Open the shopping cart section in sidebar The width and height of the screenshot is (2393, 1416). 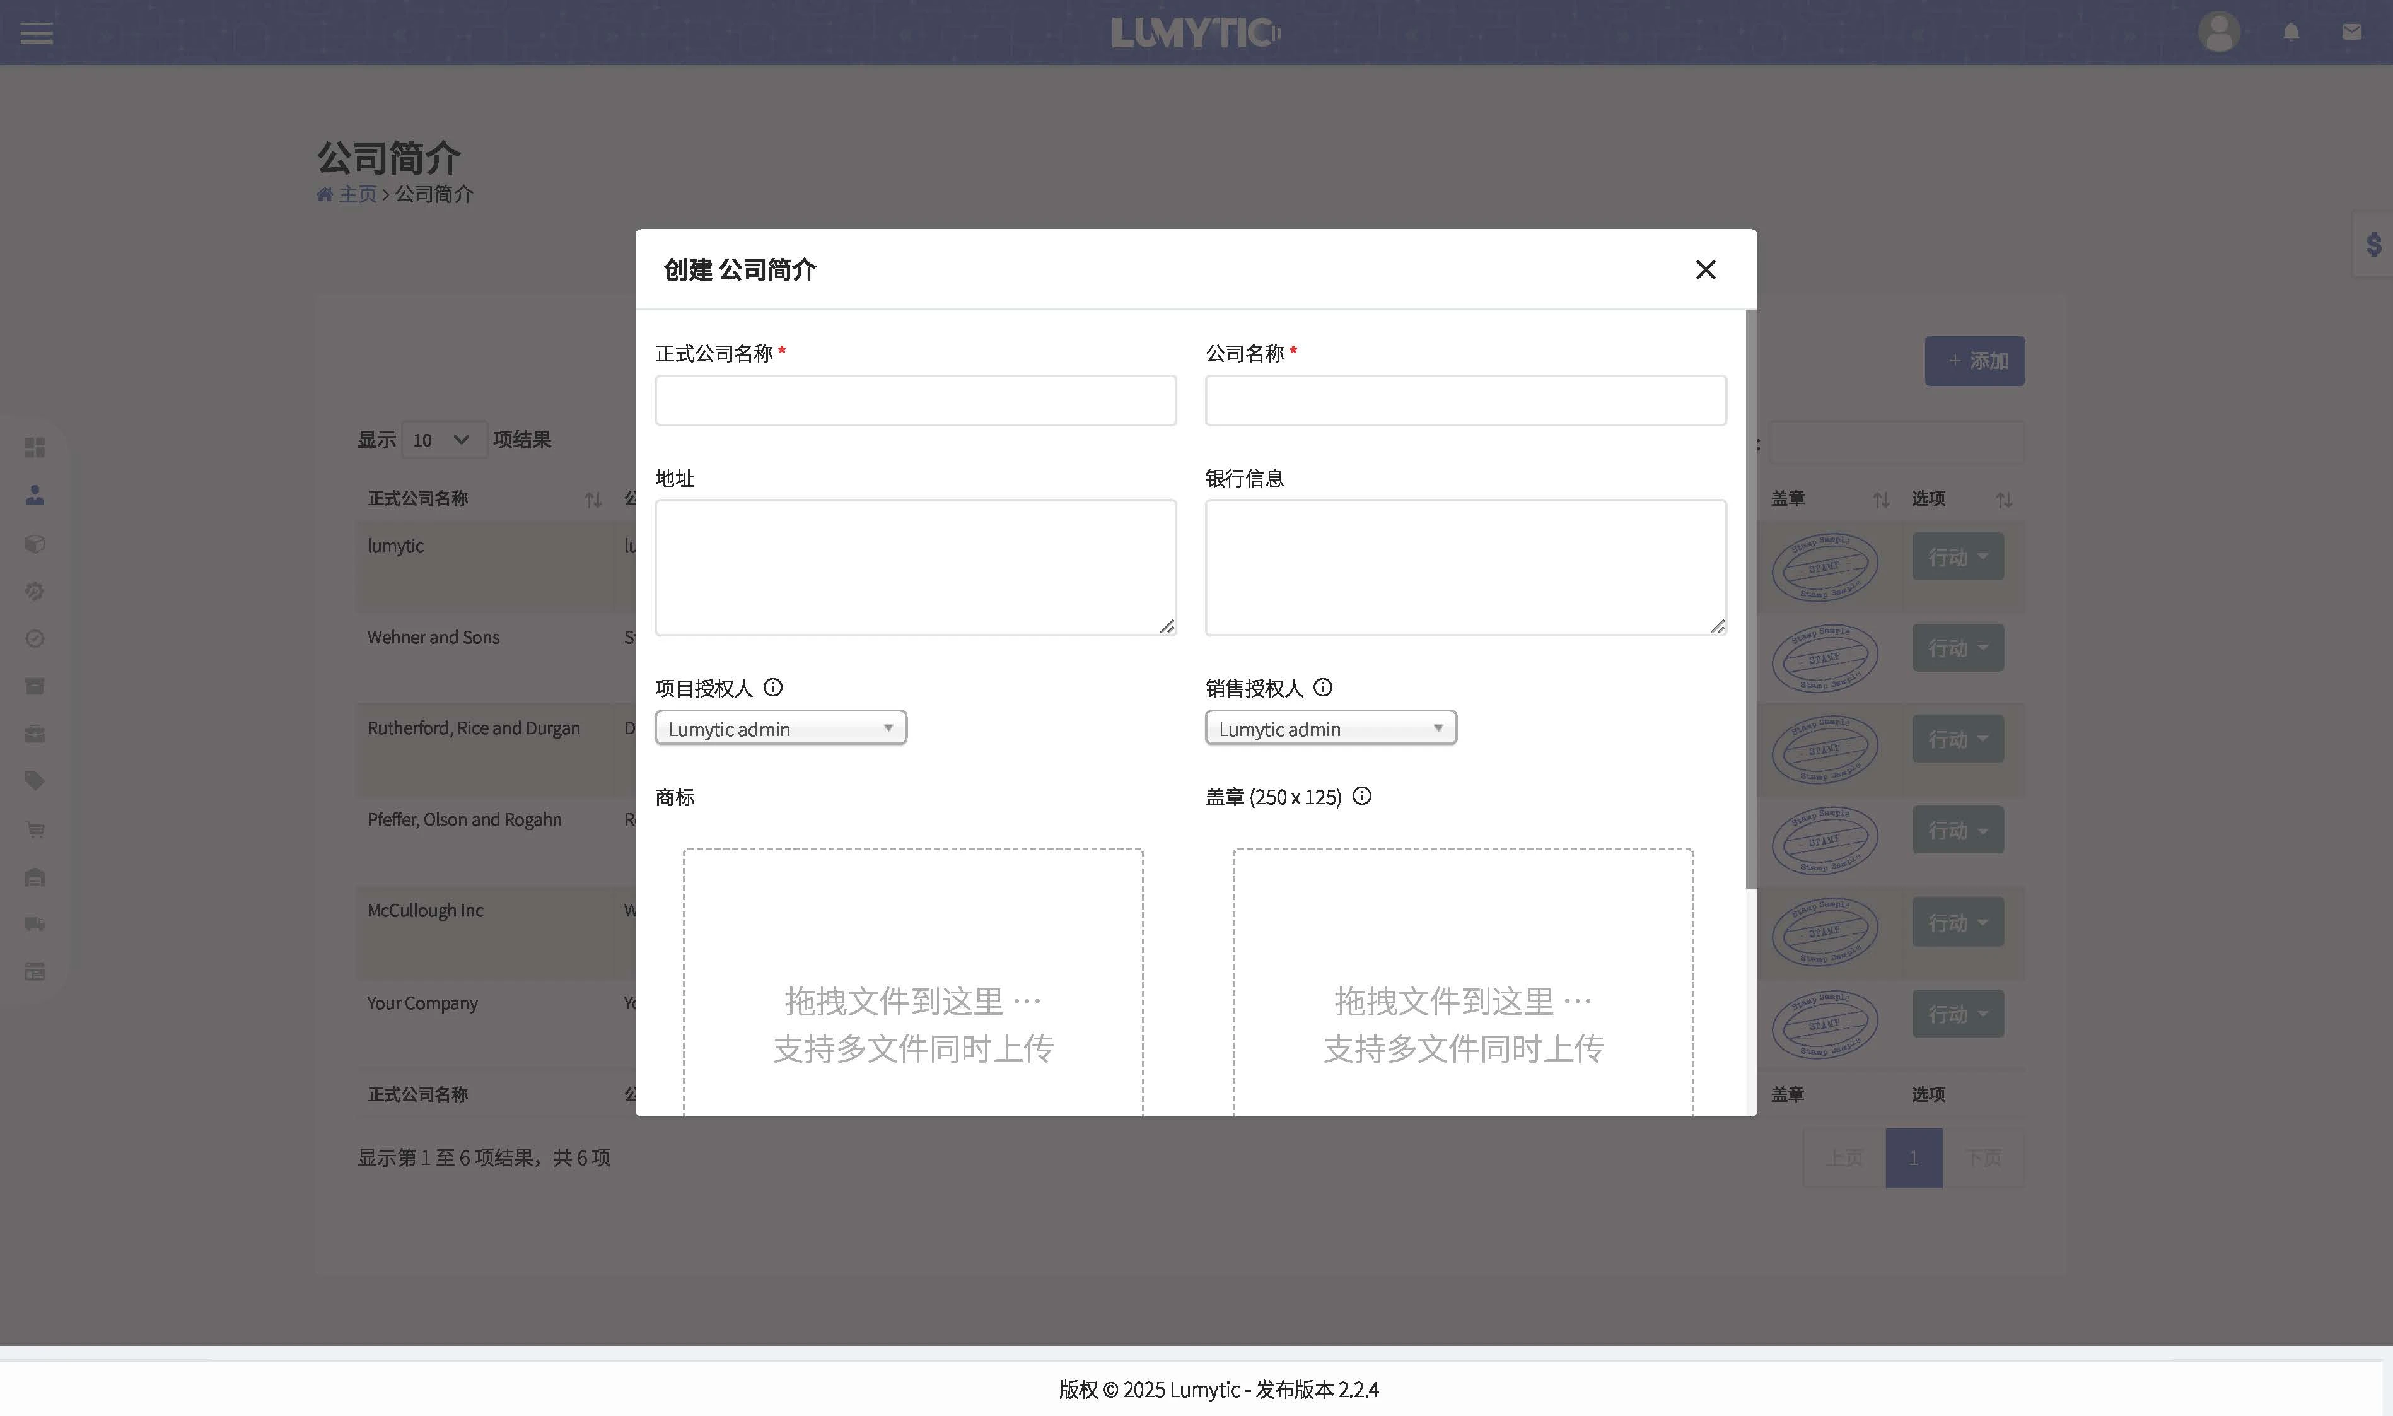35,828
